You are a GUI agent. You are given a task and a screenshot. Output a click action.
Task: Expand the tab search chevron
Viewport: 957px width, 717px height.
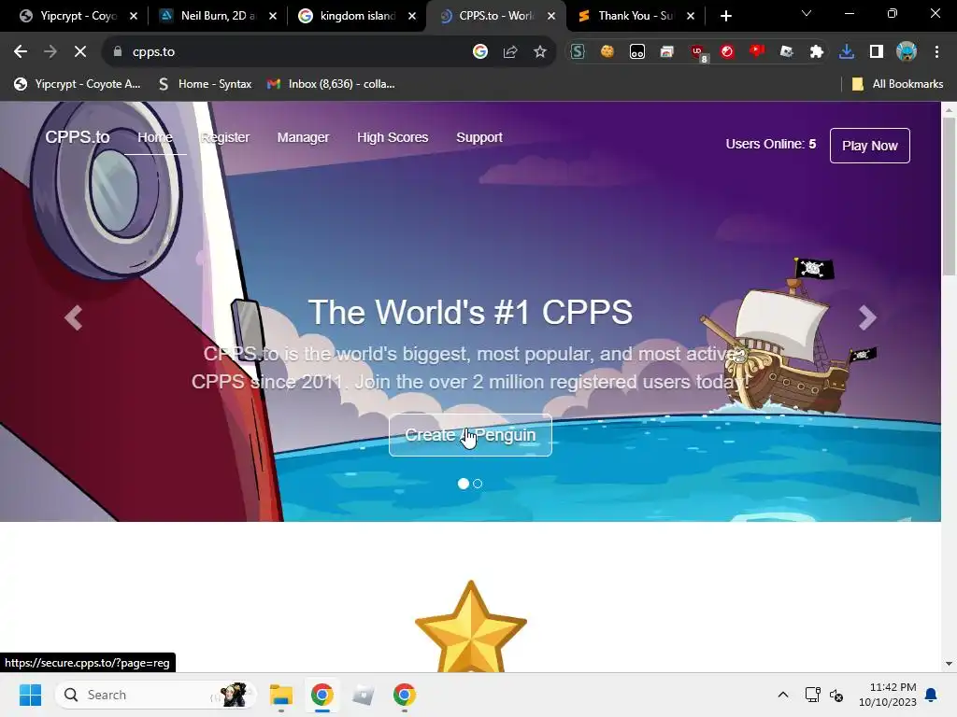point(807,13)
